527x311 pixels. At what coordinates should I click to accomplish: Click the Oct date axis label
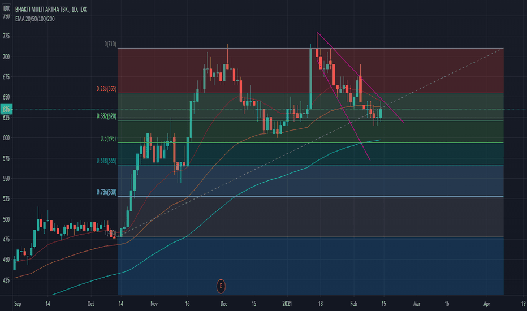click(90, 304)
